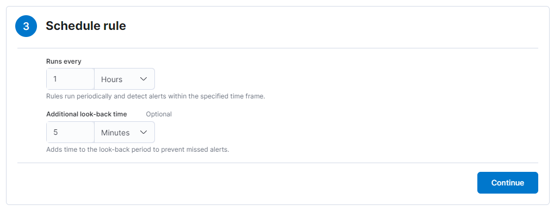
Task: Click the help text about preventing missed alerts
Action: pos(138,150)
